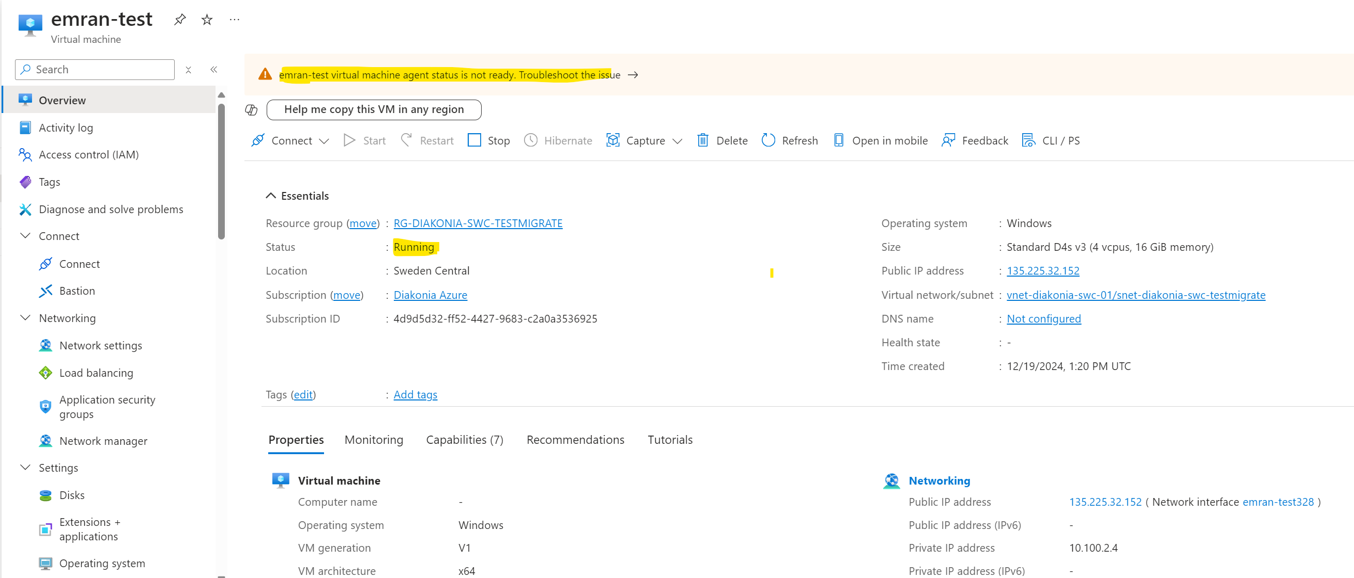The width and height of the screenshot is (1354, 578).
Task: Collapse the Essentials section
Action: pos(271,196)
